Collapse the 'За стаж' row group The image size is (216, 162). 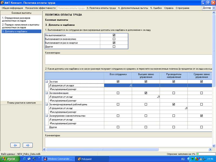tap(46, 82)
